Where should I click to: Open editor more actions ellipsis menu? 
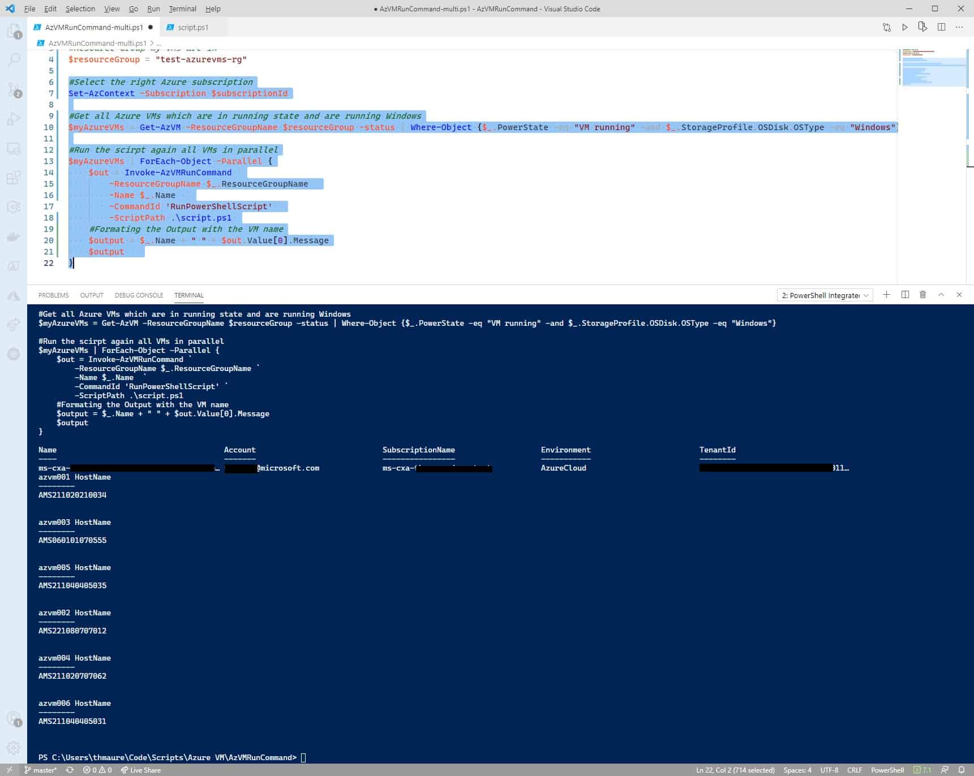coord(960,27)
